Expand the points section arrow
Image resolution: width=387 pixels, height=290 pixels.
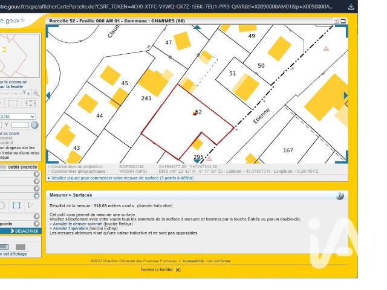[x=36, y=224]
